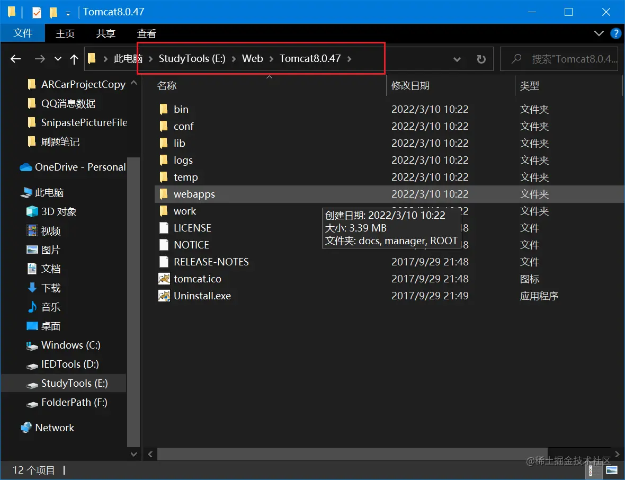The width and height of the screenshot is (625, 480).
Task: Click the navigation pane scroll down arrow
Action: [x=133, y=454]
